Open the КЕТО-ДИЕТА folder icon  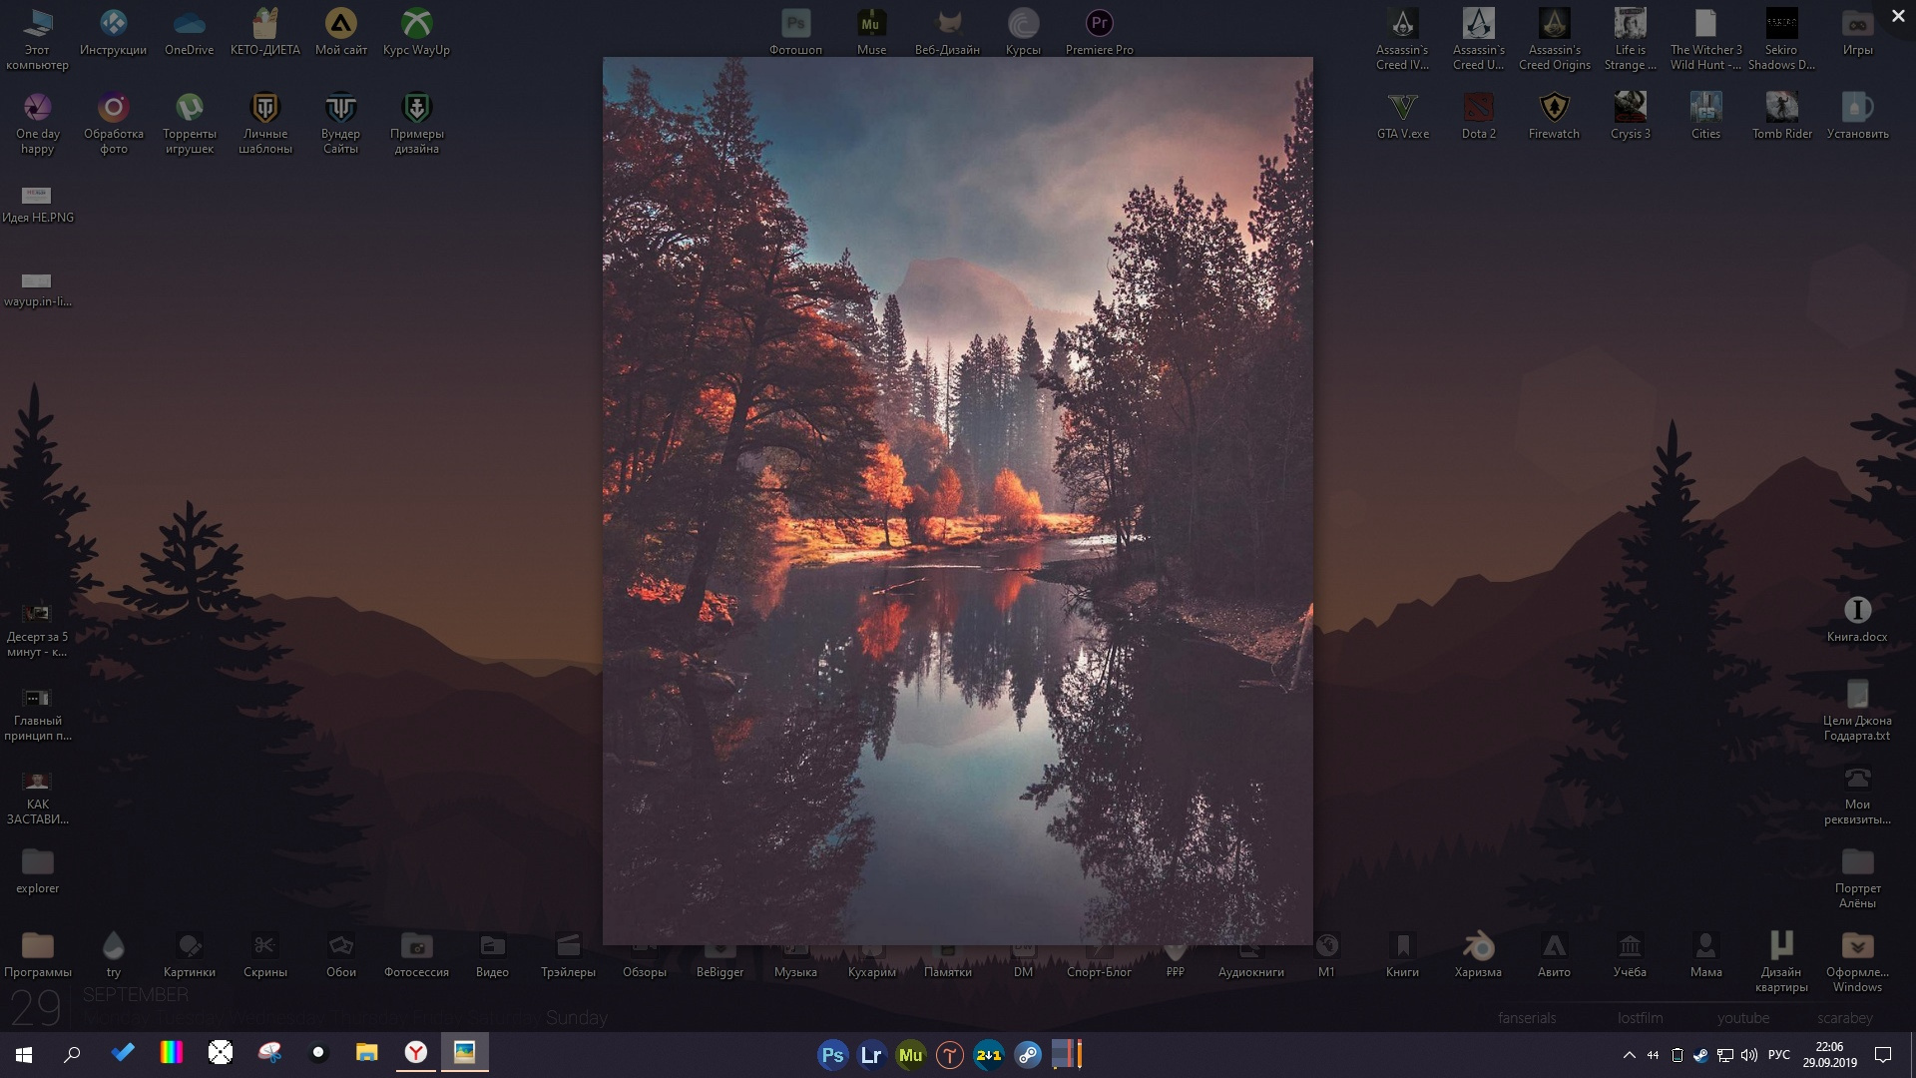coord(264,31)
